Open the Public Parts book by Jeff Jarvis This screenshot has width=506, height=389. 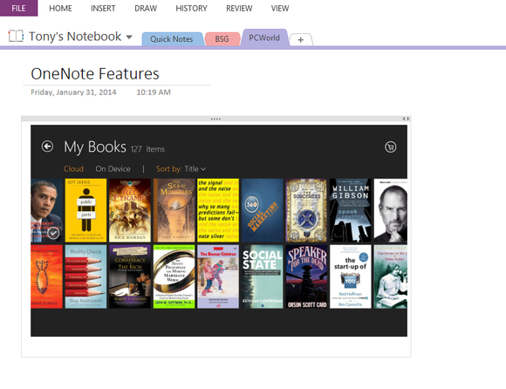coord(85,210)
